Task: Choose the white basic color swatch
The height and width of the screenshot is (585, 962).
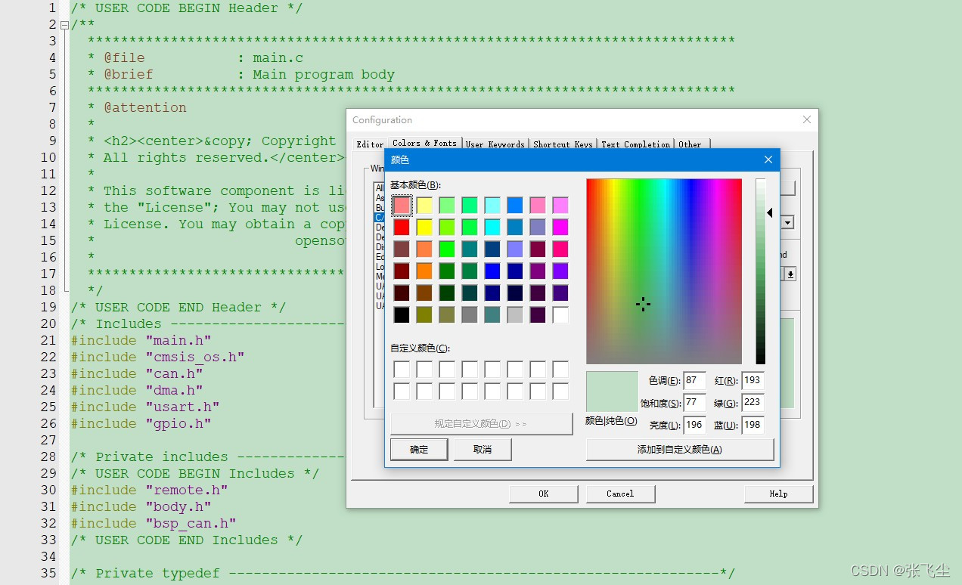Action: pos(560,314)
